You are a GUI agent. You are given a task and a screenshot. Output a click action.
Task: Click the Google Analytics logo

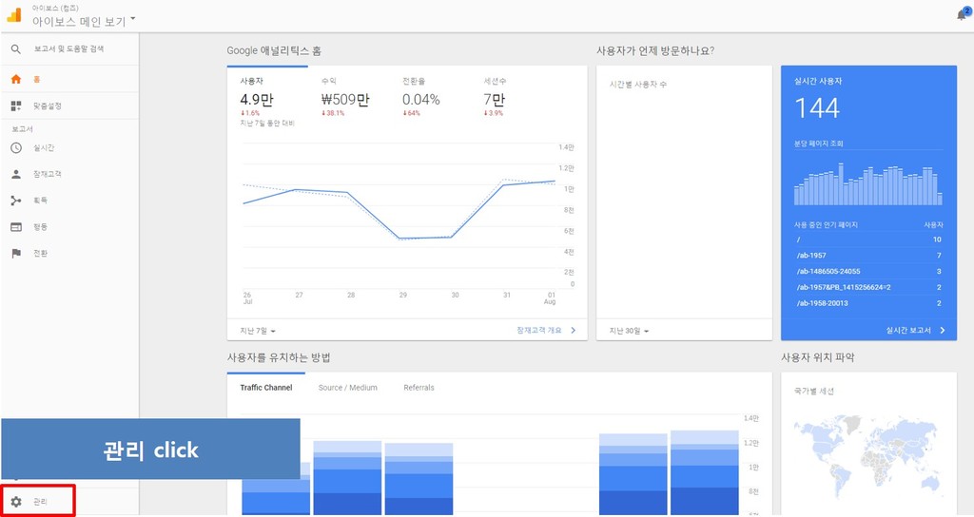pos(14,15)
